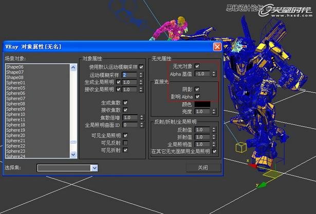The height and width of the screenshot is (214, 316).
Task: Click the scene list scroll-up arrow
Action: [x=73, y=67]
